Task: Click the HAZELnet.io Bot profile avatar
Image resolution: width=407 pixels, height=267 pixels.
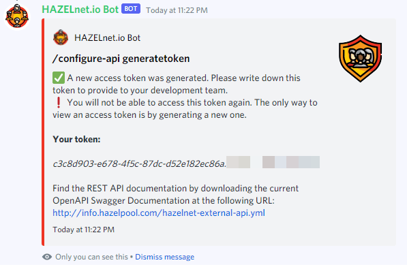Action: (17, 17)
